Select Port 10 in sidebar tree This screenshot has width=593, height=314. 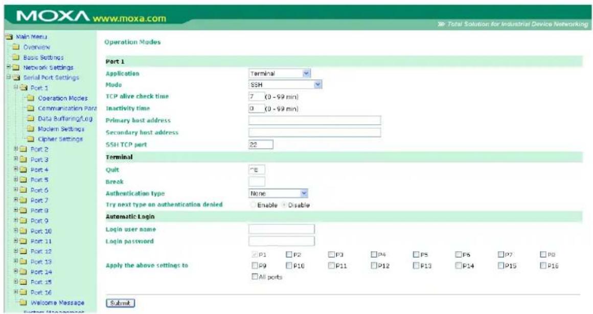pyautogui.click(x=41, y=231)
